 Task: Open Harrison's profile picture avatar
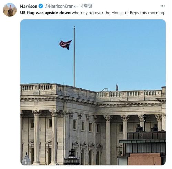tap(10, 10)
